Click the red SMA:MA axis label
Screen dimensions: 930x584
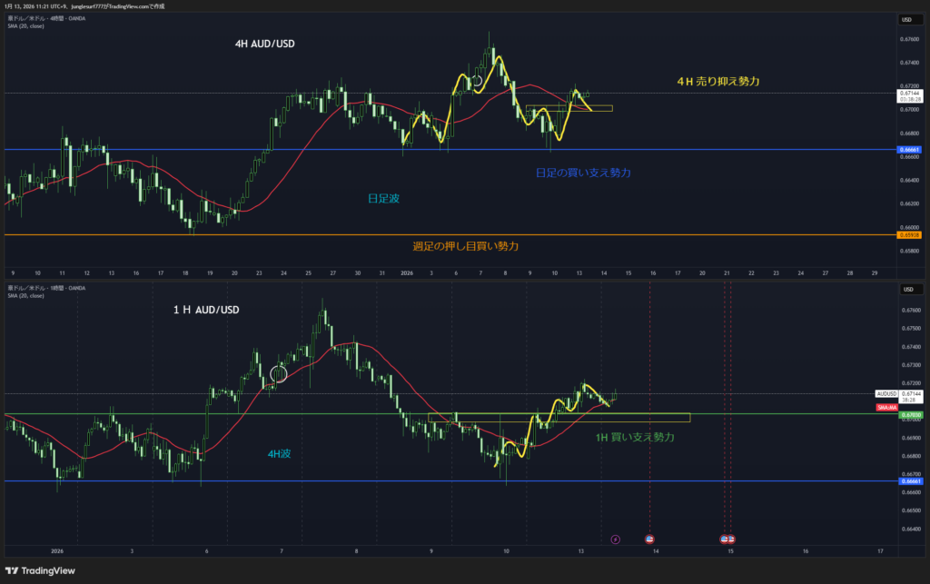pos(886,409)
